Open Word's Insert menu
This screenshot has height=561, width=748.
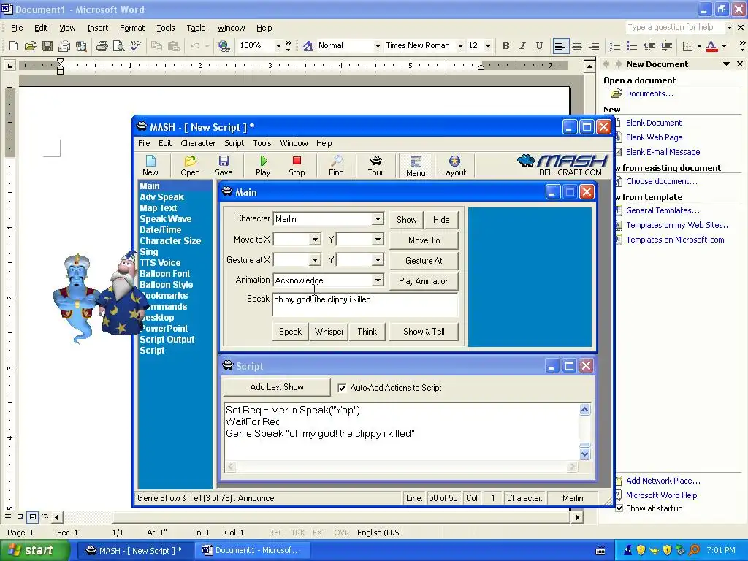97,28
